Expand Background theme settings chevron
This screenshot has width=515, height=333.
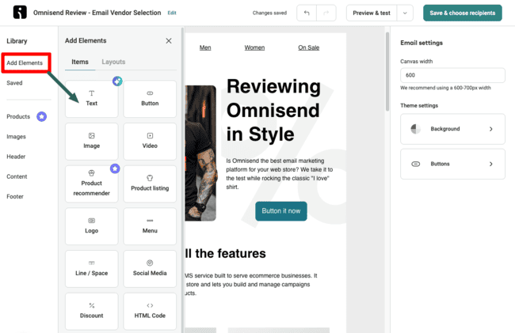(491, 129)
